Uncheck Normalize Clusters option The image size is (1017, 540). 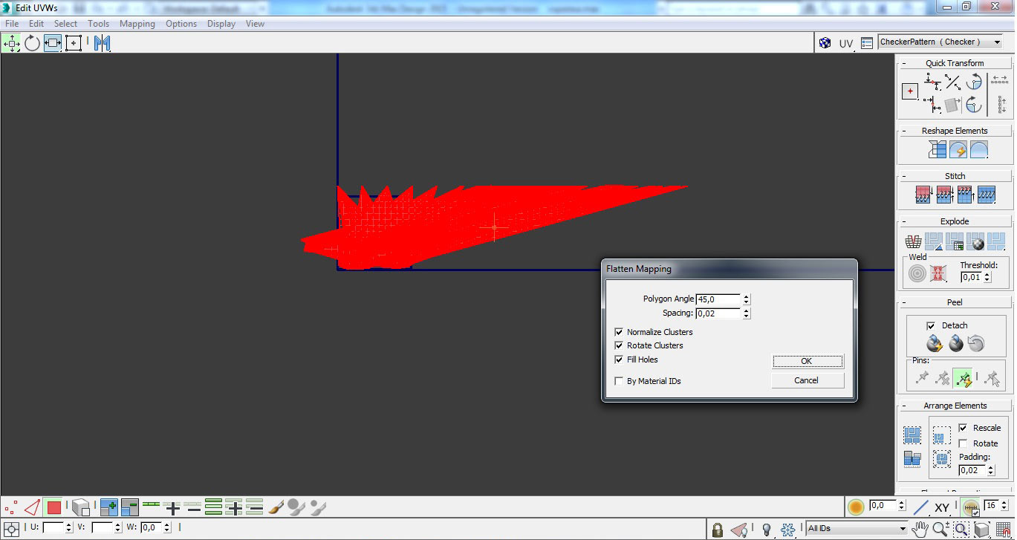point(619,332)
